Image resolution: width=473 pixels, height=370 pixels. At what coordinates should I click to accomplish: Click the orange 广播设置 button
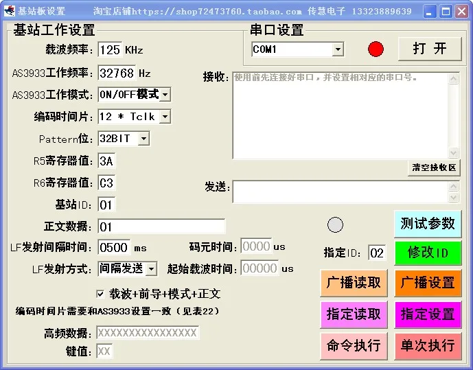click(x=428, y=283)
